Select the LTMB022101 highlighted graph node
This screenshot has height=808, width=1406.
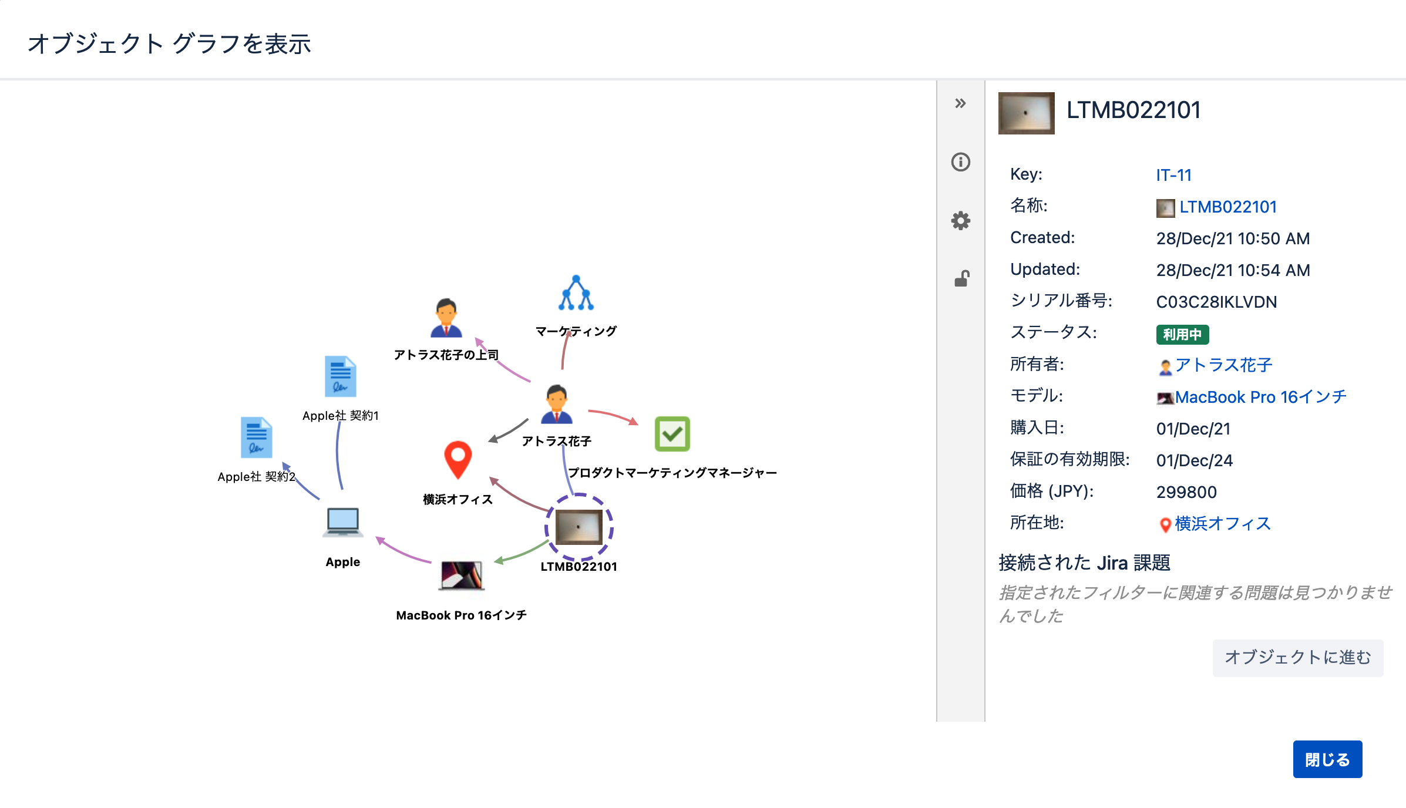tap(579, 527)
